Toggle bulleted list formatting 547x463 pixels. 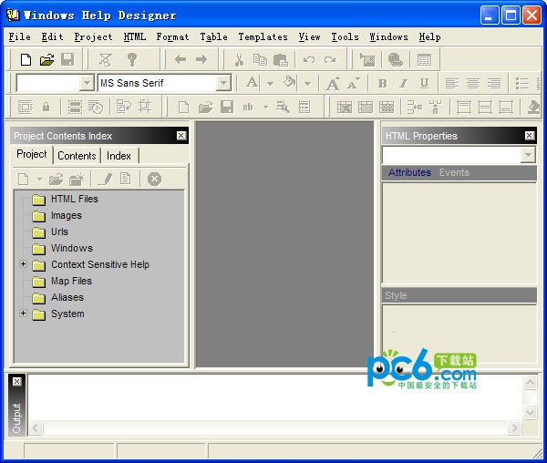tap(522, 83)
